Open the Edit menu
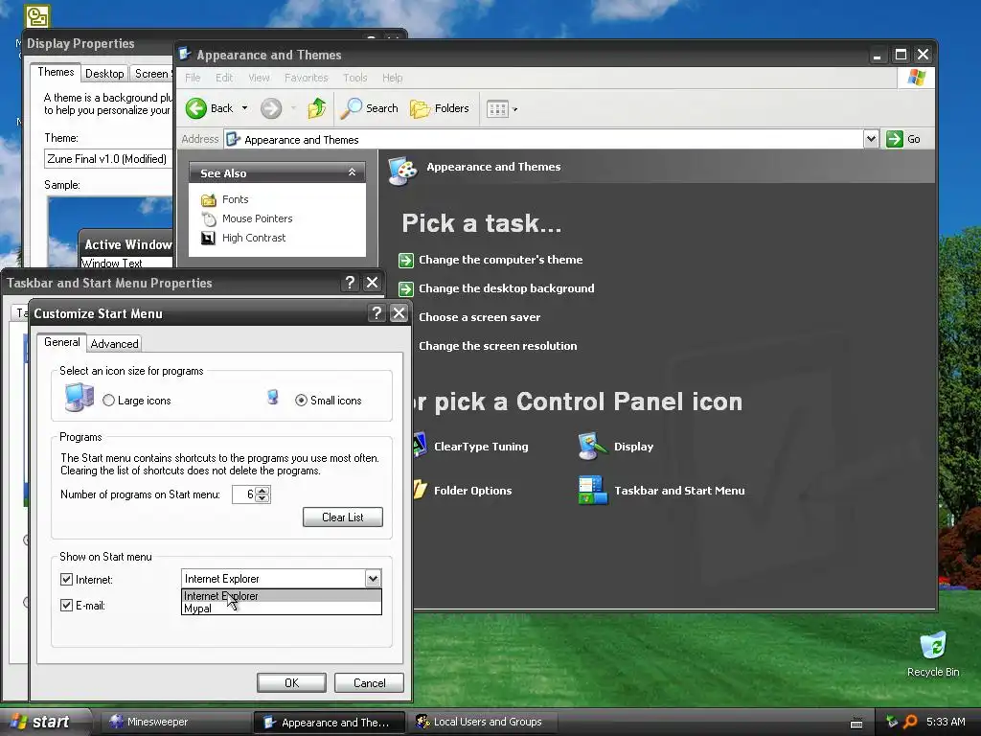 click(224, 78)
